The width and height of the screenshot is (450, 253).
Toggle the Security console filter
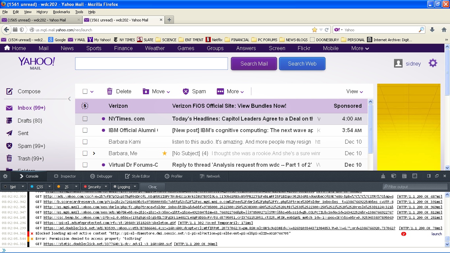coord(92,187)
